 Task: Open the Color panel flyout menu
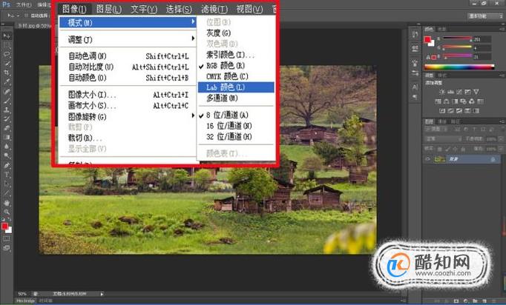tap(502, 29)
